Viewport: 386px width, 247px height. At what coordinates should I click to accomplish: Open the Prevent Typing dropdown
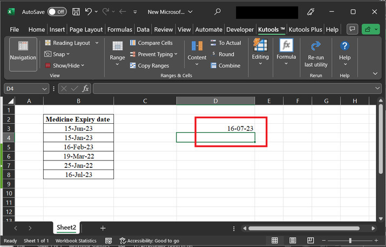(177, 54)
